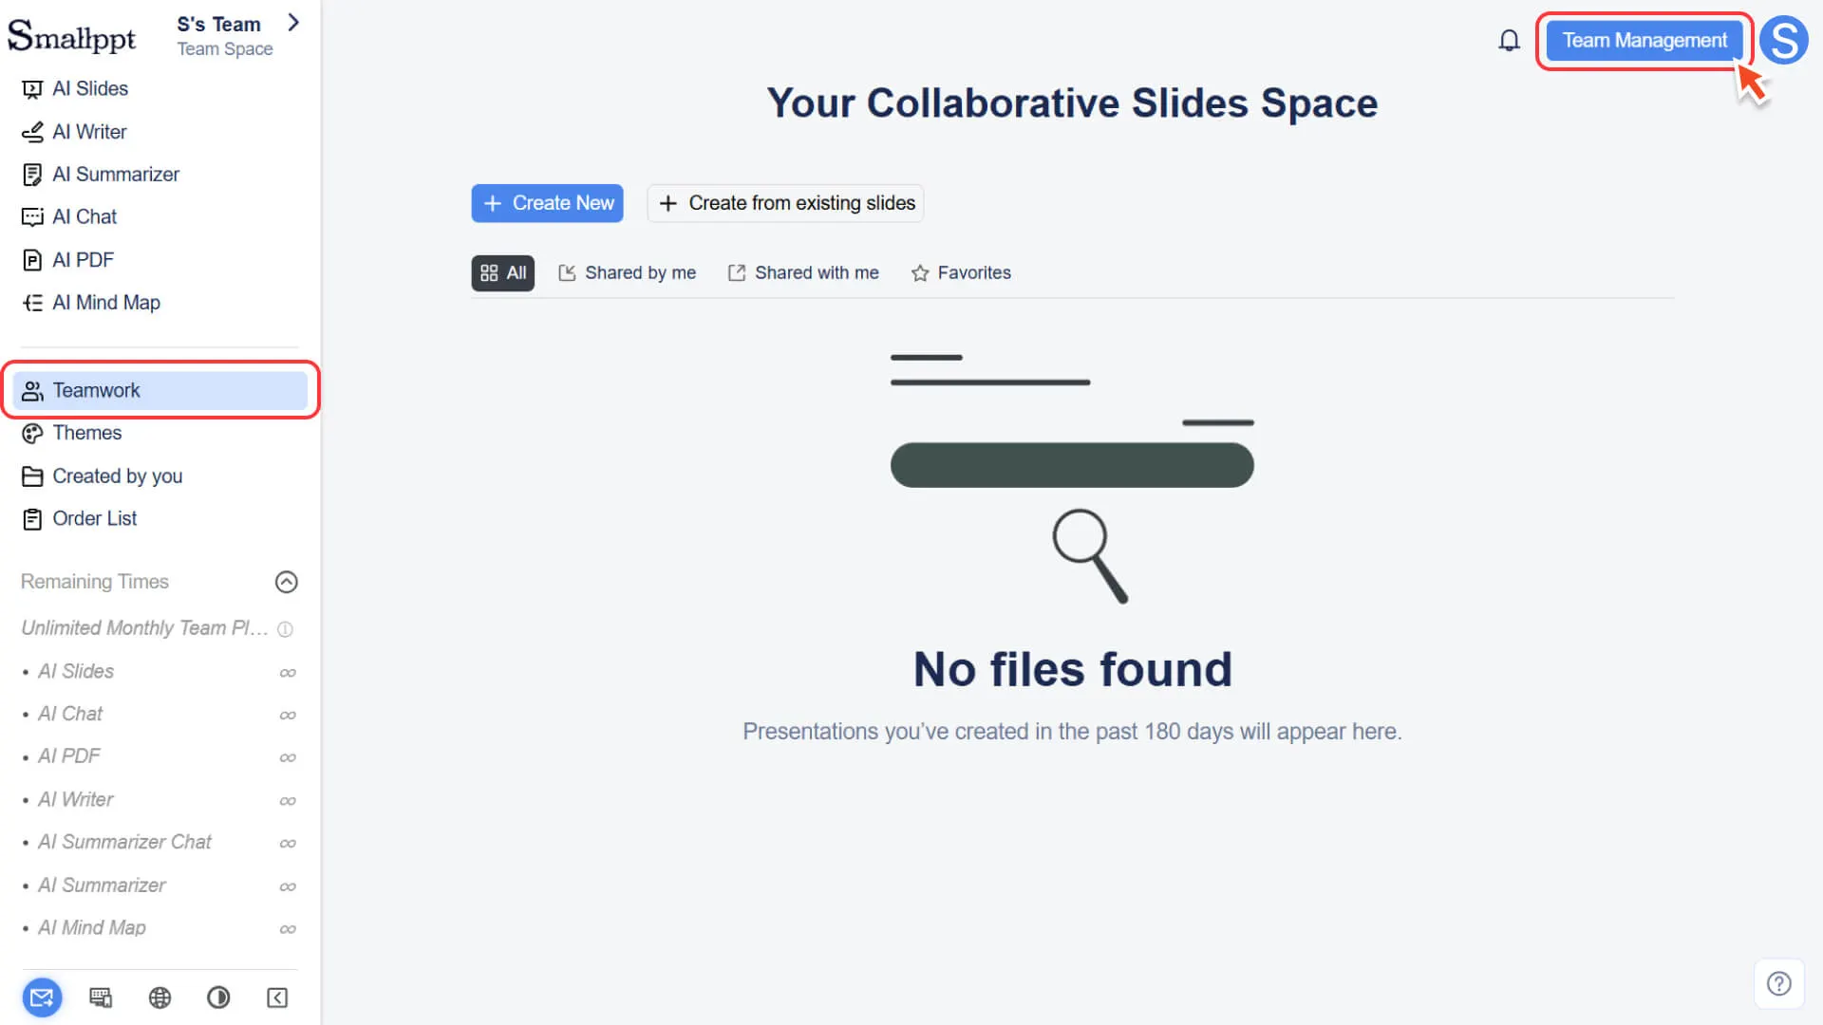Viewport: 1823px width, 1025px height.
Task: Open the notifications bell
Action: point(1509,41)
